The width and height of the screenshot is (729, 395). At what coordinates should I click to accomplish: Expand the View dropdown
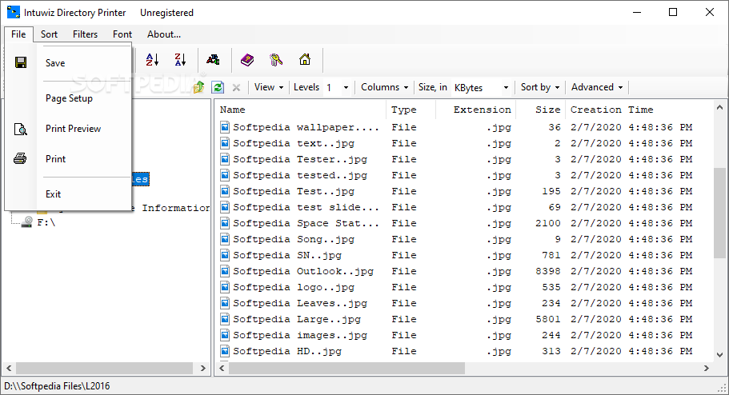point(269,87)
